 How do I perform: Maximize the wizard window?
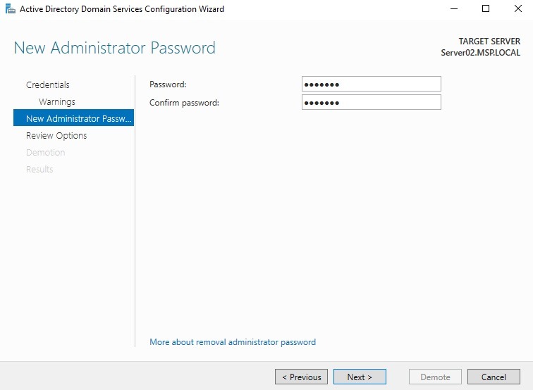486,9
